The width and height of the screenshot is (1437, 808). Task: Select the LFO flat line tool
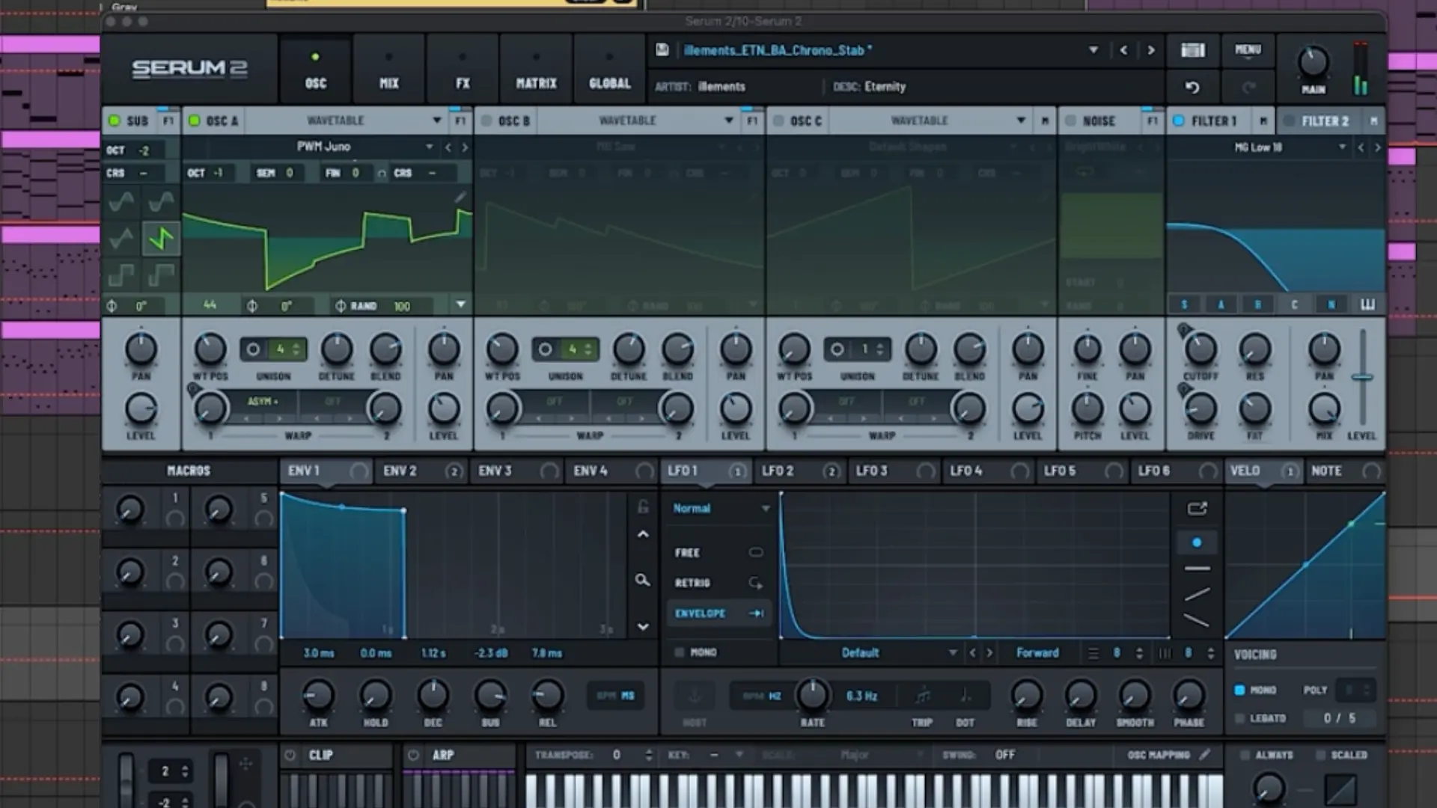point(1197,569)
